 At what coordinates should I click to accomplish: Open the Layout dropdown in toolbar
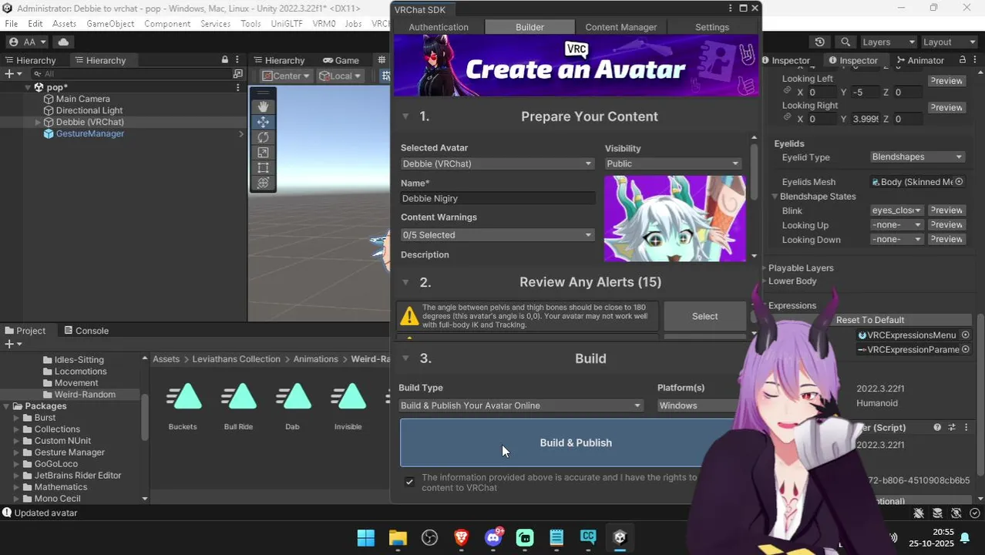pyautogui.click(x=947, y=42)
